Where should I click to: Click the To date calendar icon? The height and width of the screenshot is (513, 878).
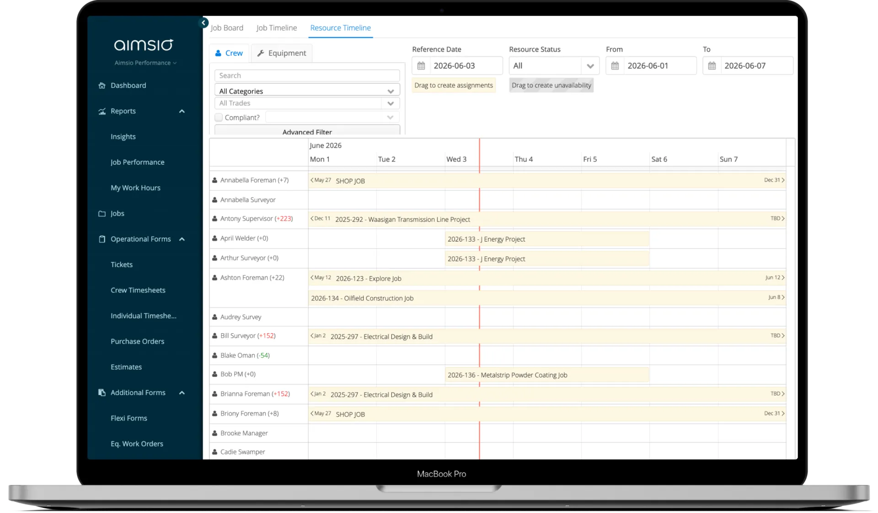[x=712, y=66]
